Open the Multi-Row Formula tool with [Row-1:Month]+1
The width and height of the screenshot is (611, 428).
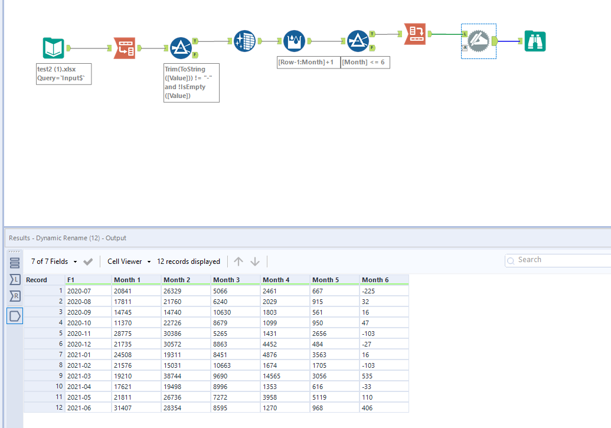pos(294,41)
